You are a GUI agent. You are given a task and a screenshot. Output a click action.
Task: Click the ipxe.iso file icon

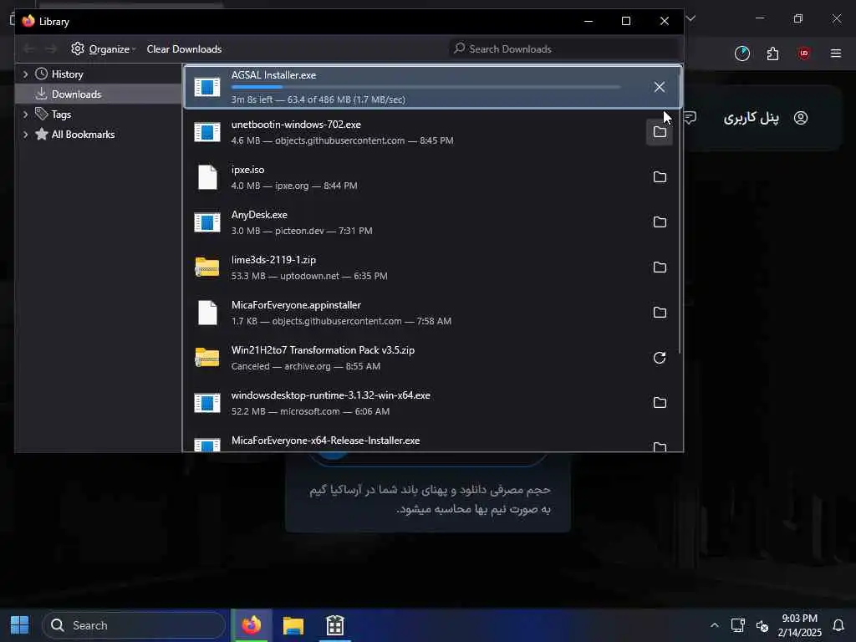(x=207, y=177)
